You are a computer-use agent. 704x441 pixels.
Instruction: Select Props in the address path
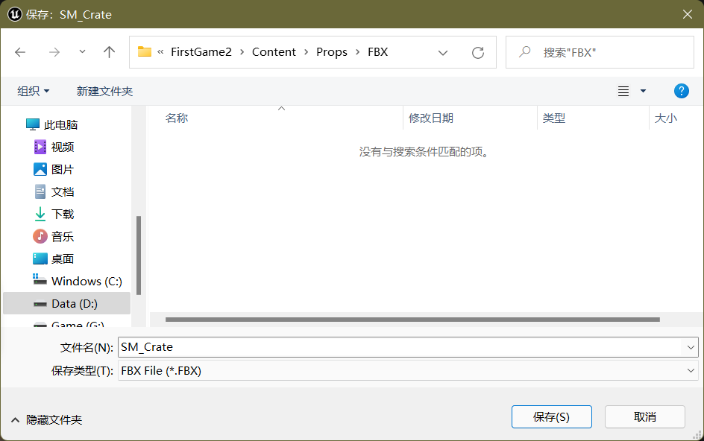click(332, 52)
